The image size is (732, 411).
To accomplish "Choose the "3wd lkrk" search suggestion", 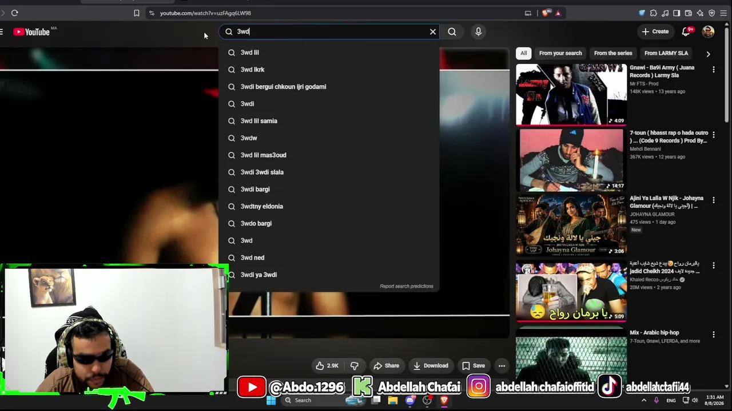I will coord(329,70).
